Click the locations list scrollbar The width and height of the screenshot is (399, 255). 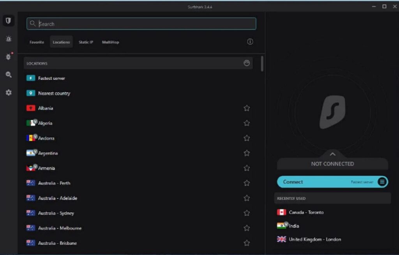pos(262,63)
